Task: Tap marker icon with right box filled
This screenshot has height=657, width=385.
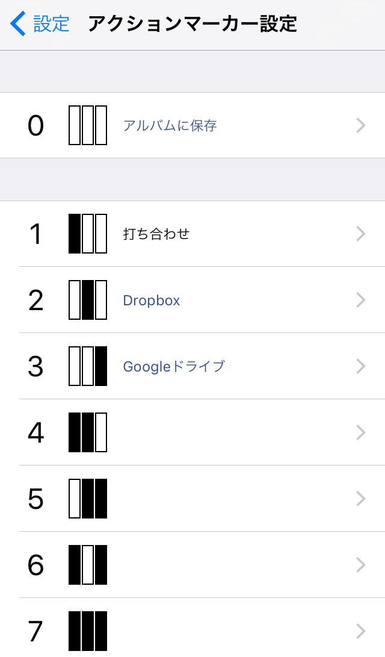Action: (88, 366)
